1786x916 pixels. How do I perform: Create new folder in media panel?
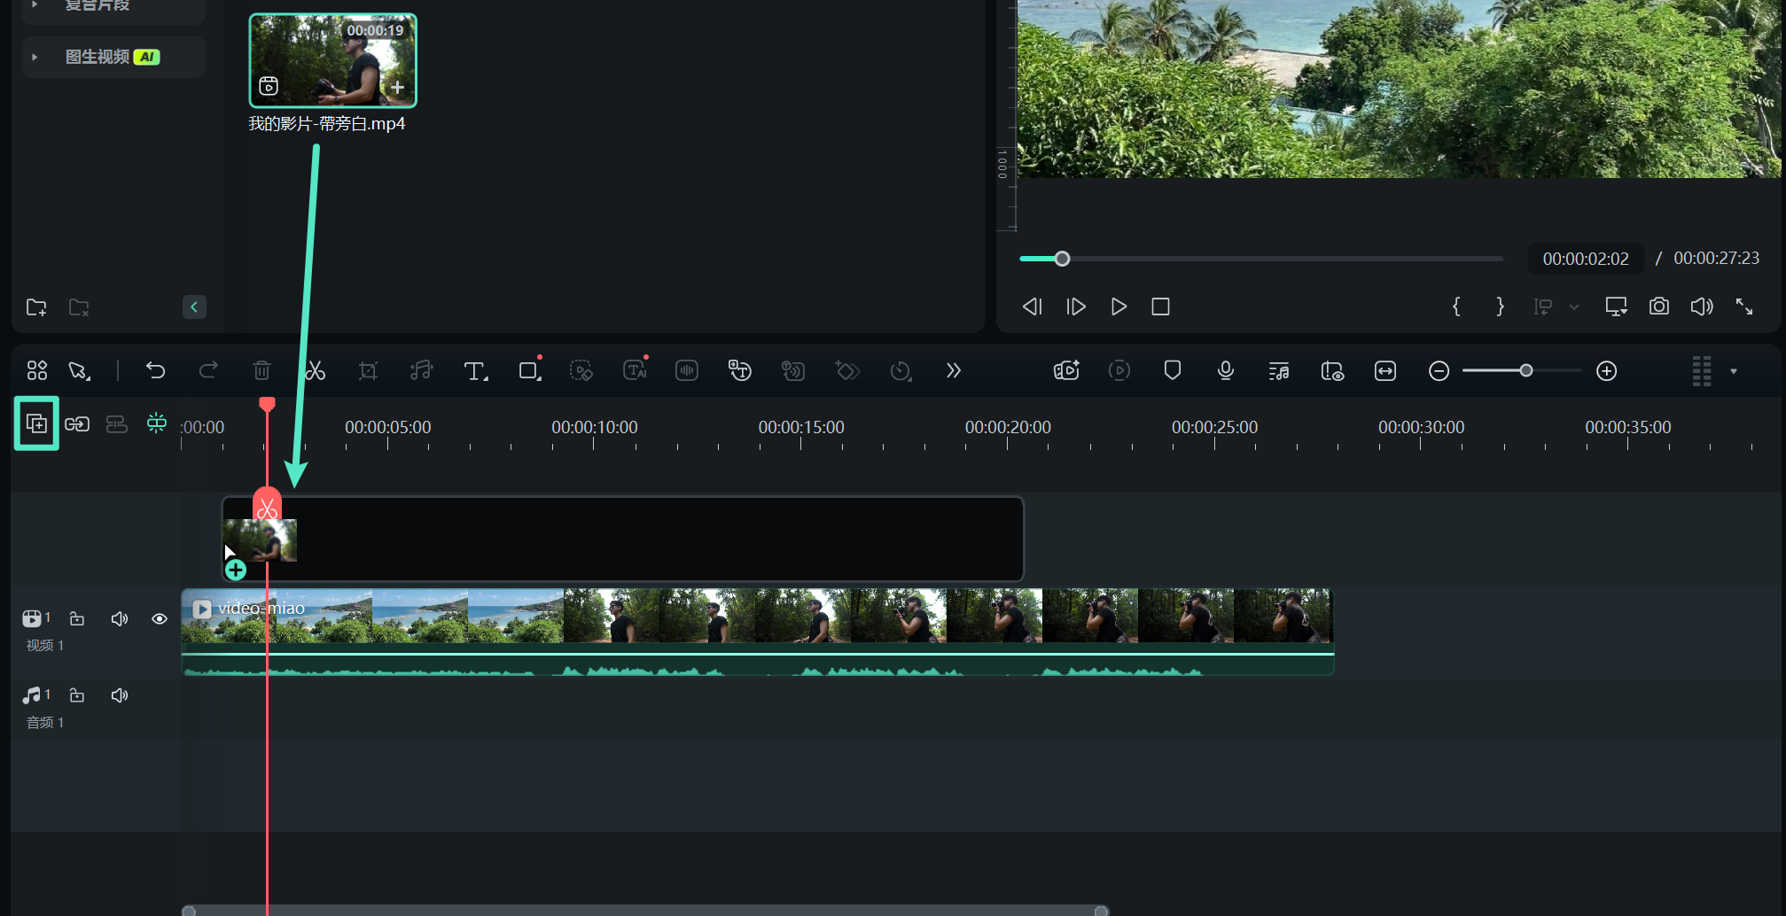(x=36, y=307)
